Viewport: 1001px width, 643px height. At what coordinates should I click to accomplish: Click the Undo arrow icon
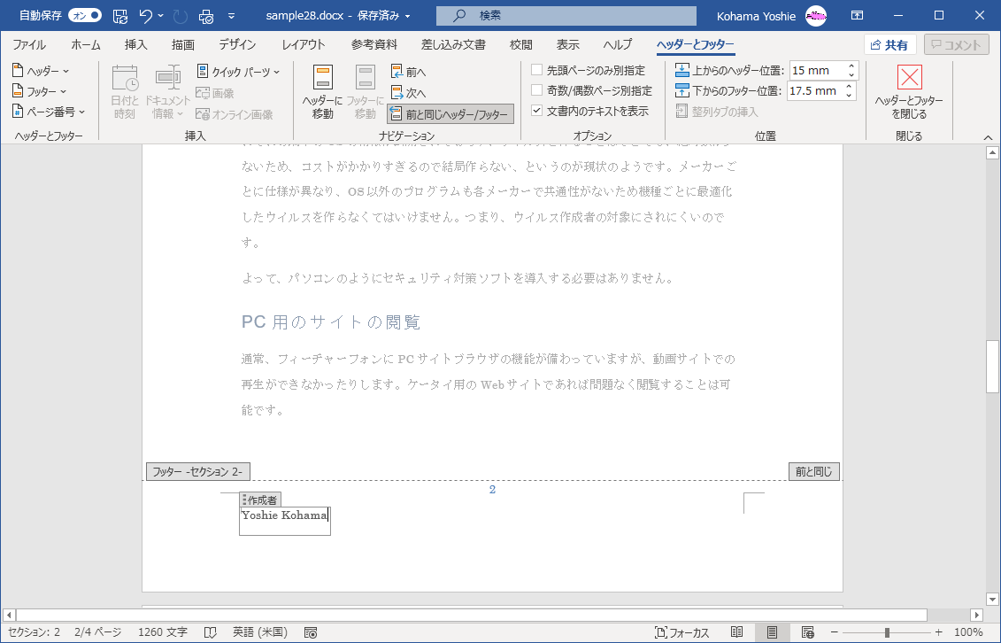pyautogui.click(x=145, y=16)
